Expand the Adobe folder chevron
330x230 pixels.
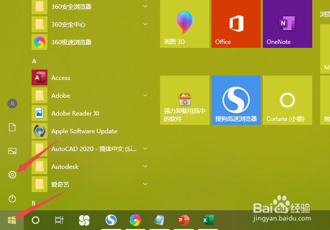(x=145, y=95)
